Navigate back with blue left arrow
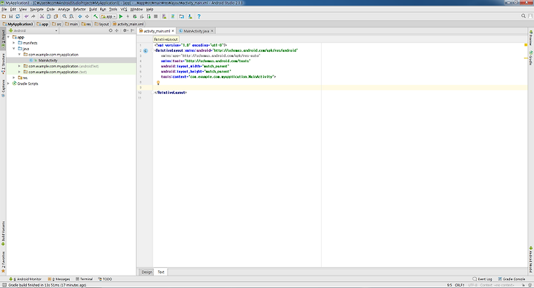Viewport: 534px width, 288px height. click(x=80, y=16)
